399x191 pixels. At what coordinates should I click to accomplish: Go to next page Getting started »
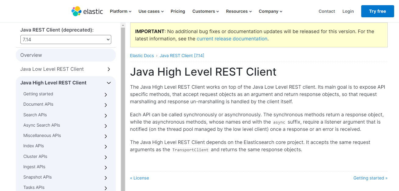[370, 178]
